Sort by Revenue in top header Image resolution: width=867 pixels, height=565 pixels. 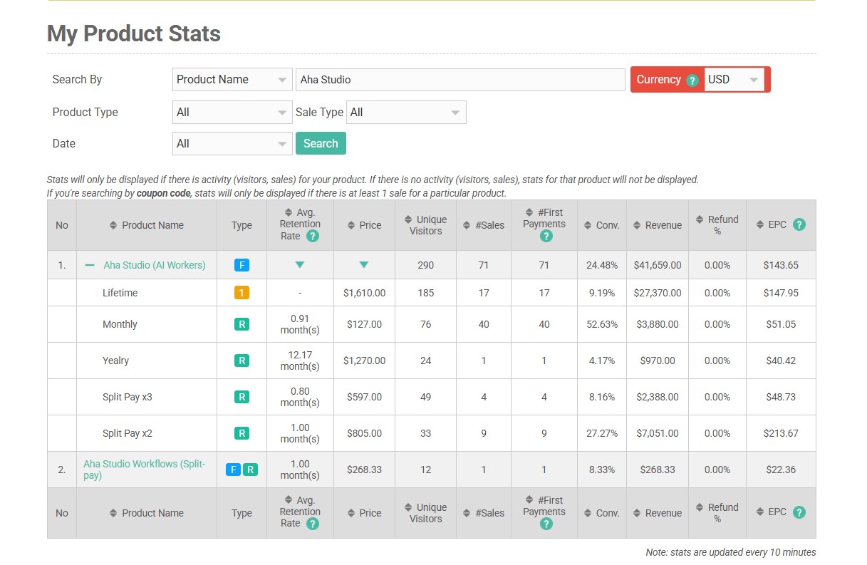coord(637,225)
